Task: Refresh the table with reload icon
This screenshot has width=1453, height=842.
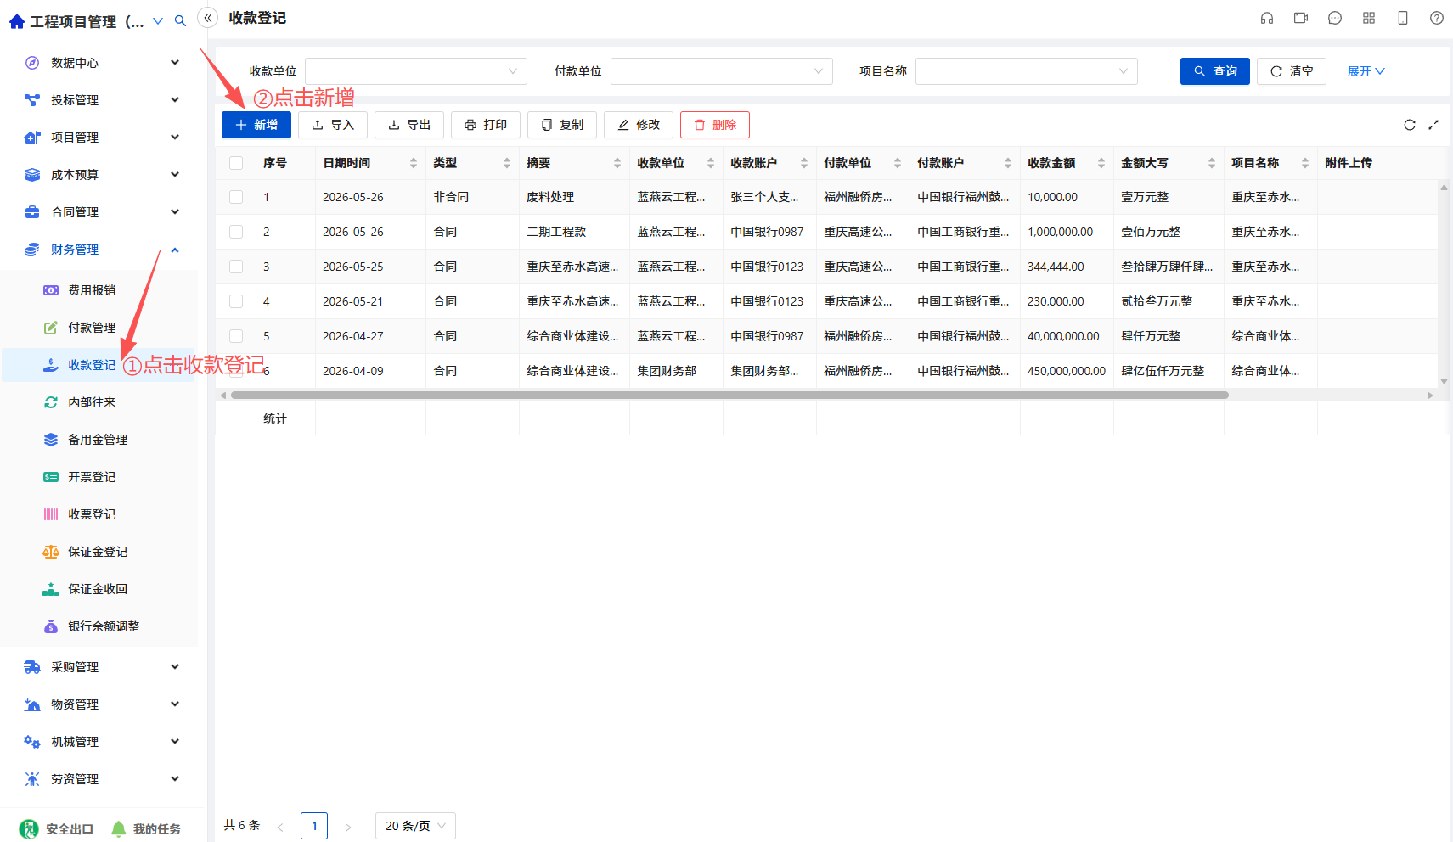Action: pyautogui.click(x=1410, y=125)
